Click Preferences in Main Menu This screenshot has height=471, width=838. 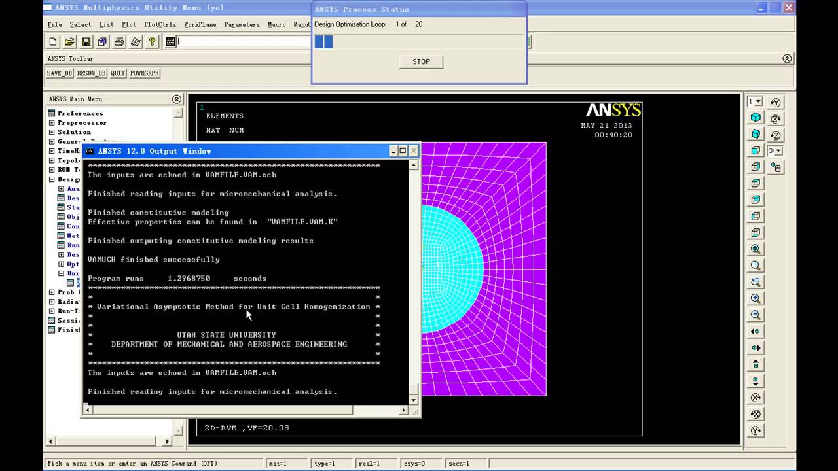[x=80, y=113]
